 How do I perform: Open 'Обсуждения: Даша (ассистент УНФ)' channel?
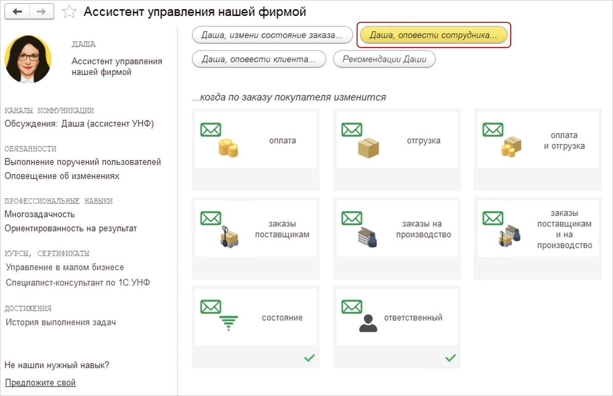79,123
